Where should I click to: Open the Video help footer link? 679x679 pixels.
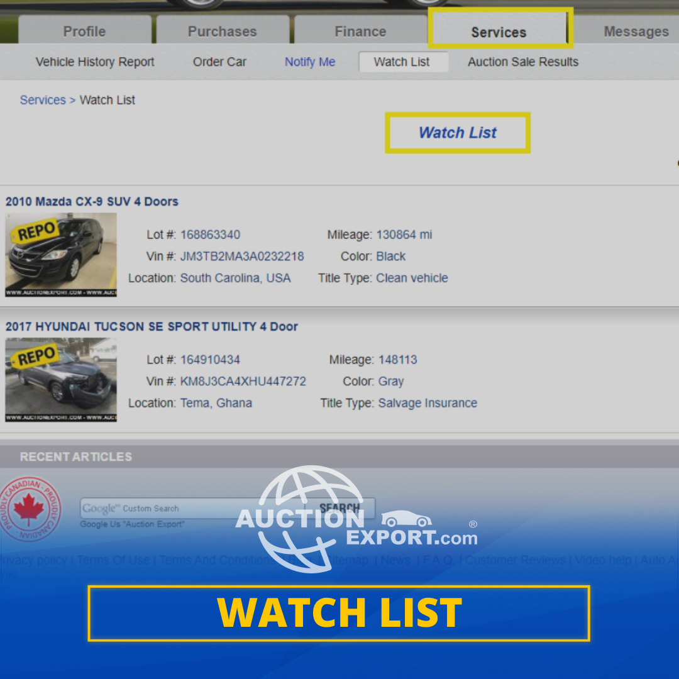pyautogui.click(x=603, y=560)
